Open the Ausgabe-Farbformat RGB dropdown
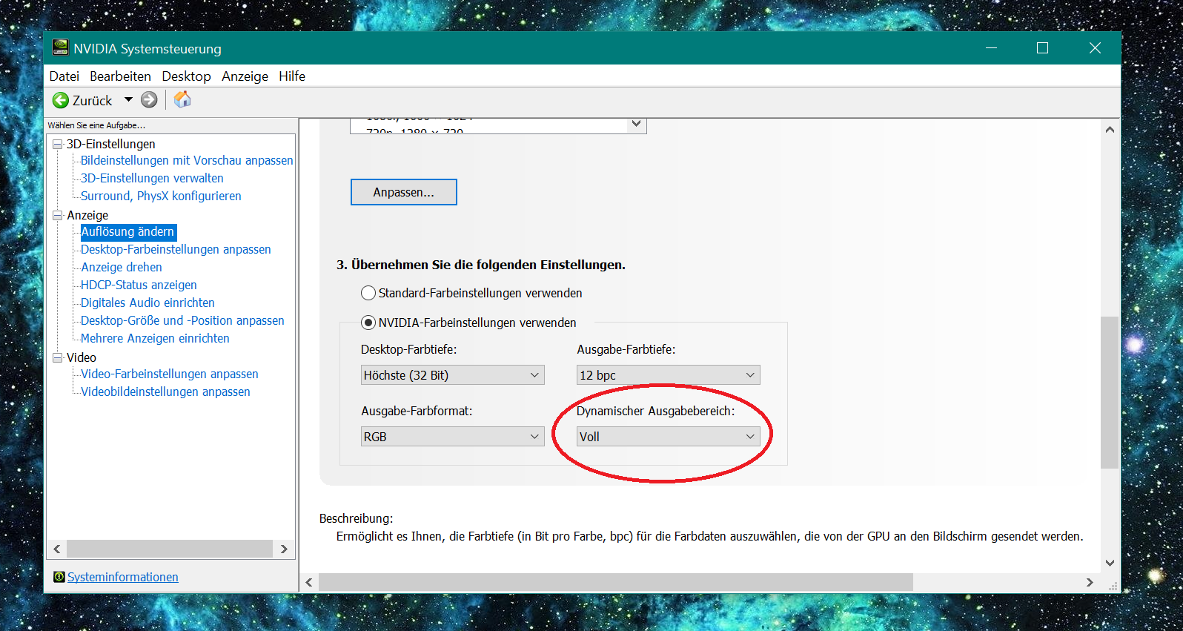The width and height of the screenshot is (1183, 631). click(453, 437)
